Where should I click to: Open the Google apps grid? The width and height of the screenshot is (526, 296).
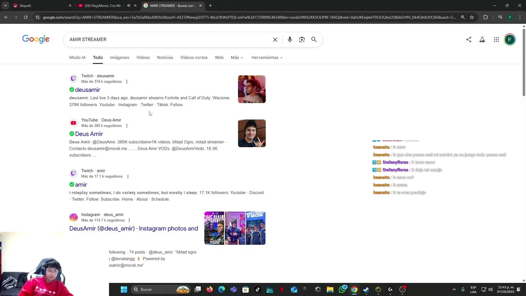[x=496, y=39]
